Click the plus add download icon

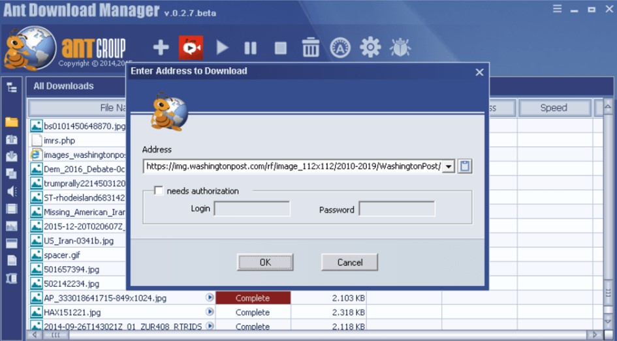tap(161, 48)
